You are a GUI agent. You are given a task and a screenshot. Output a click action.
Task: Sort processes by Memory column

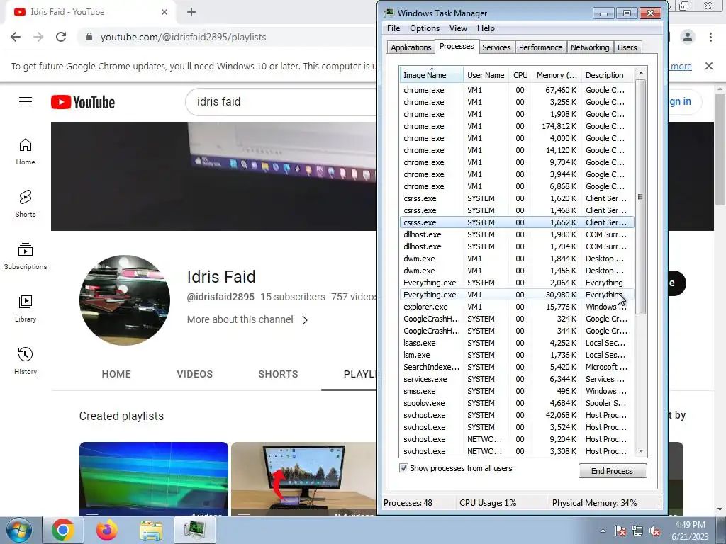coord(557,75)
